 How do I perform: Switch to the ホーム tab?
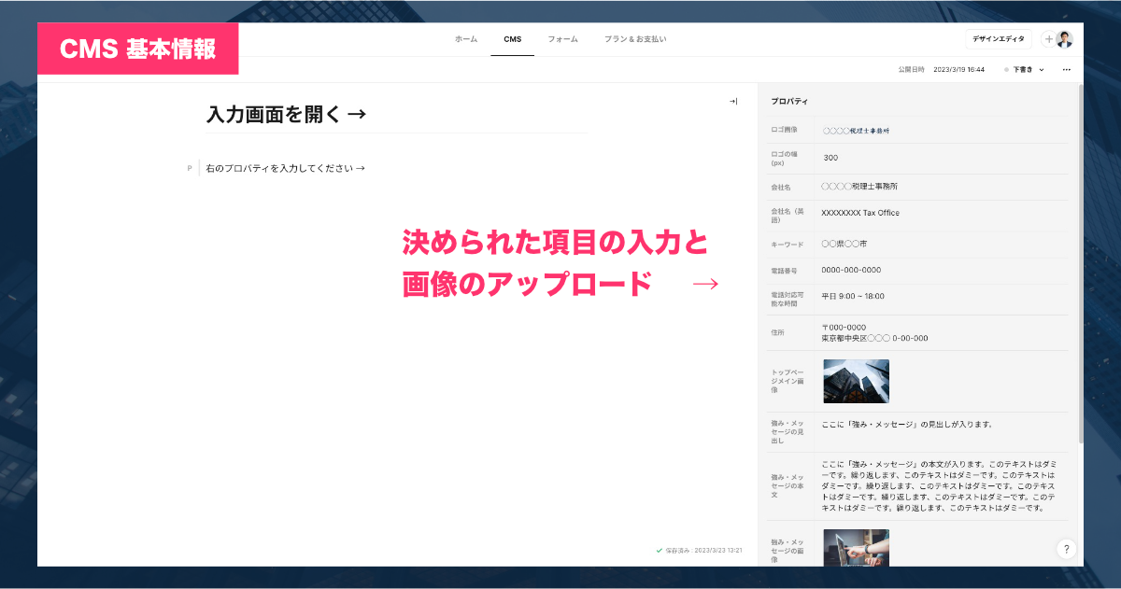point(466,39)
